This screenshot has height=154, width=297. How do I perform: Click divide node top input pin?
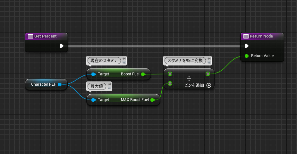tap(170, 74)
